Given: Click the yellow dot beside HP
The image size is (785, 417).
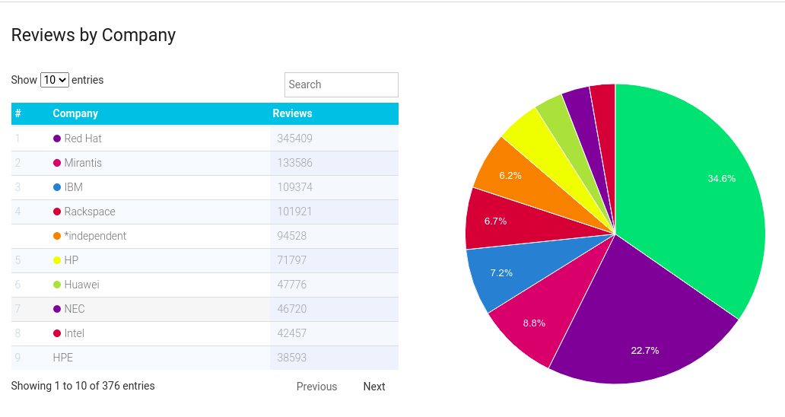Looking at the screenshot, I should (57, 260).
